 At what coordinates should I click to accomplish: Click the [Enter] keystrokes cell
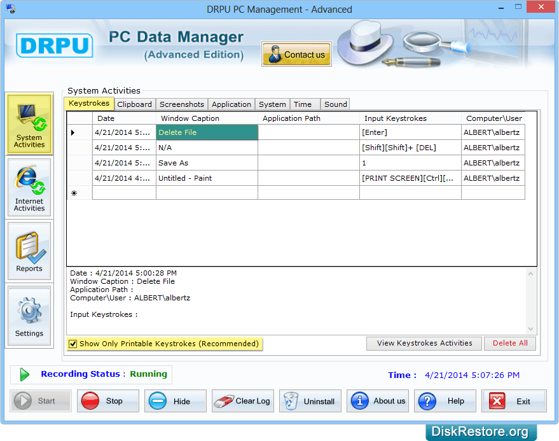coord(410,132)
